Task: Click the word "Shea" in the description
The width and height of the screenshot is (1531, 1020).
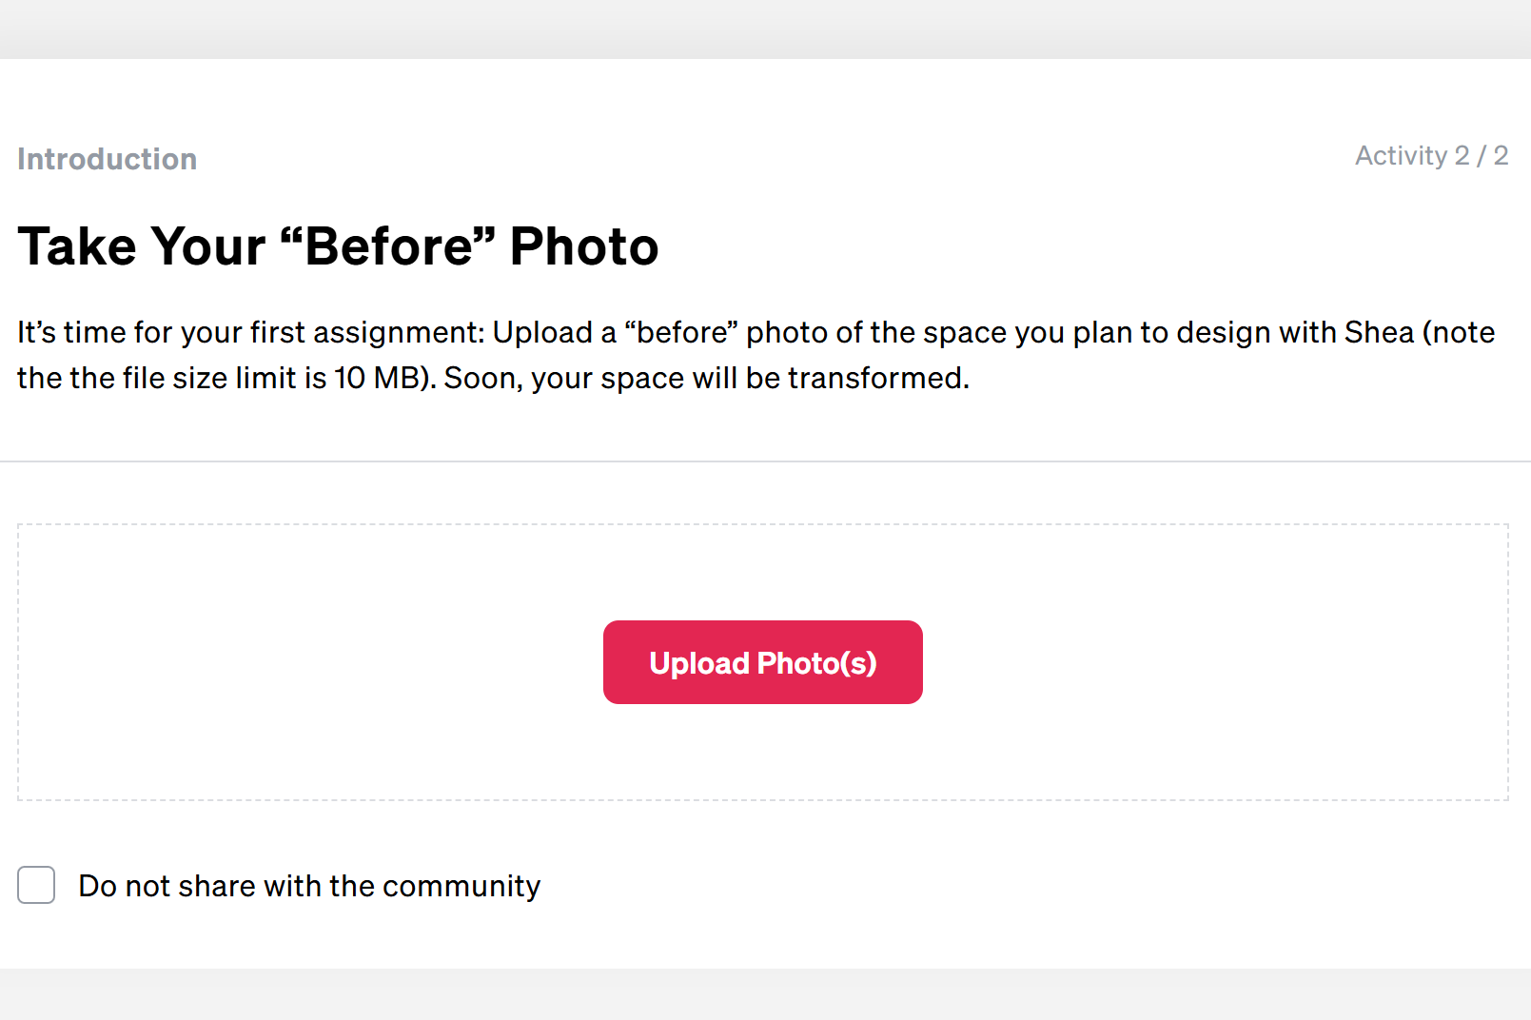Action: click(x=1379, y=332)
